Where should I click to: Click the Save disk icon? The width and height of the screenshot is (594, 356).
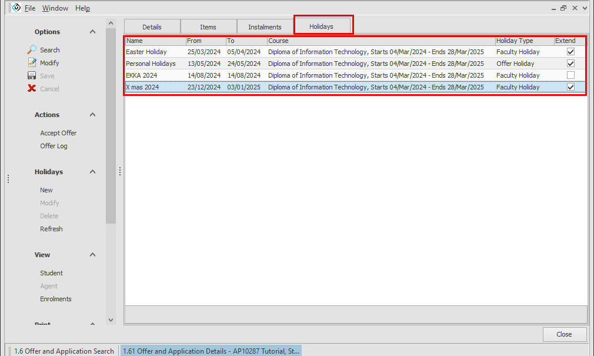coord(32,76)
